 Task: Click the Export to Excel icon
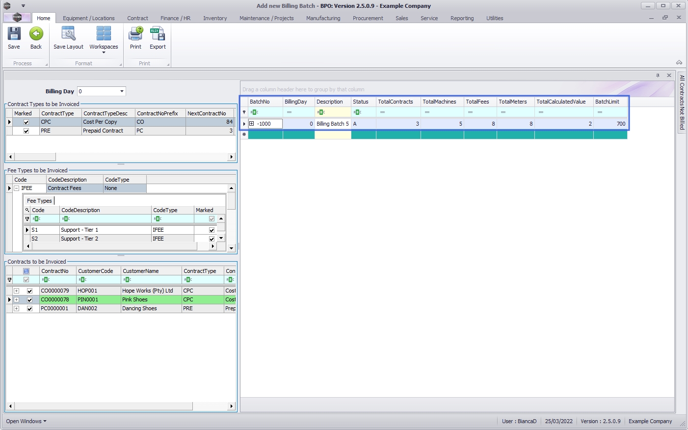[158, 34]
